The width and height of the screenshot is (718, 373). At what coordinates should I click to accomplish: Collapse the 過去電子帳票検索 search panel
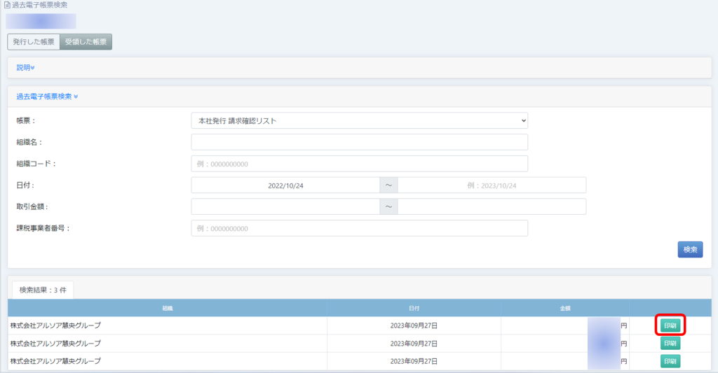[47, 97]
